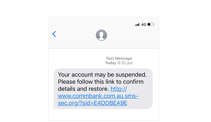Select the 'Please follow this link to confirm' line
The height and width of the screenshot is (122, 211).
[101, 82]
